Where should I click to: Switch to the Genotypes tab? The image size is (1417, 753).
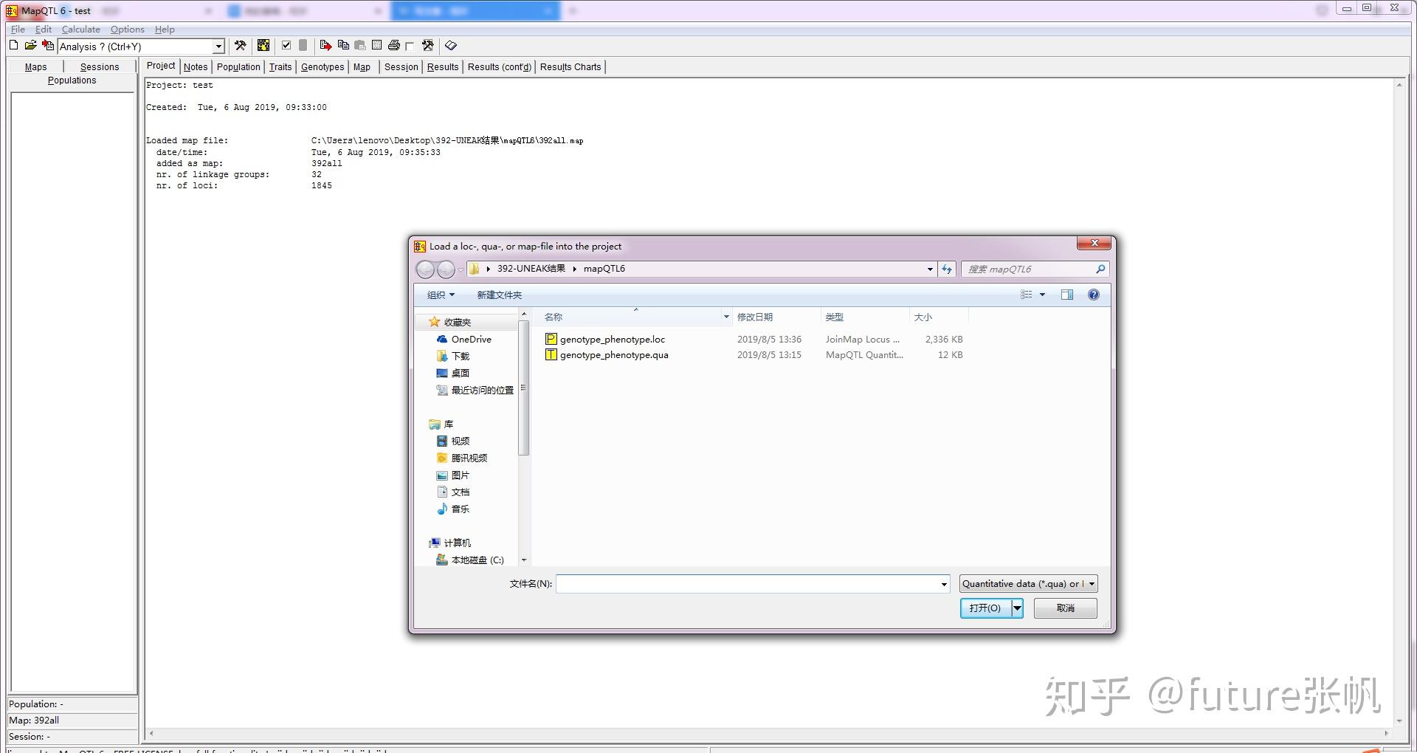click(323, 66)
